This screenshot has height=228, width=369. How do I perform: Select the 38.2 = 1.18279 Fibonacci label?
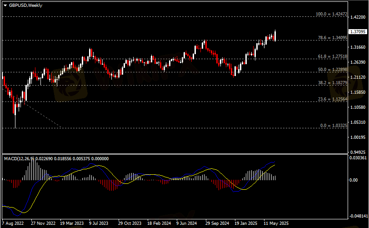(x=333, y=83)
